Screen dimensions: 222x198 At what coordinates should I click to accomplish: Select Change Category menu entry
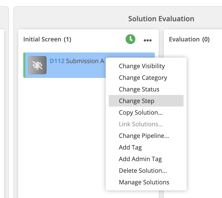[146, 78]
